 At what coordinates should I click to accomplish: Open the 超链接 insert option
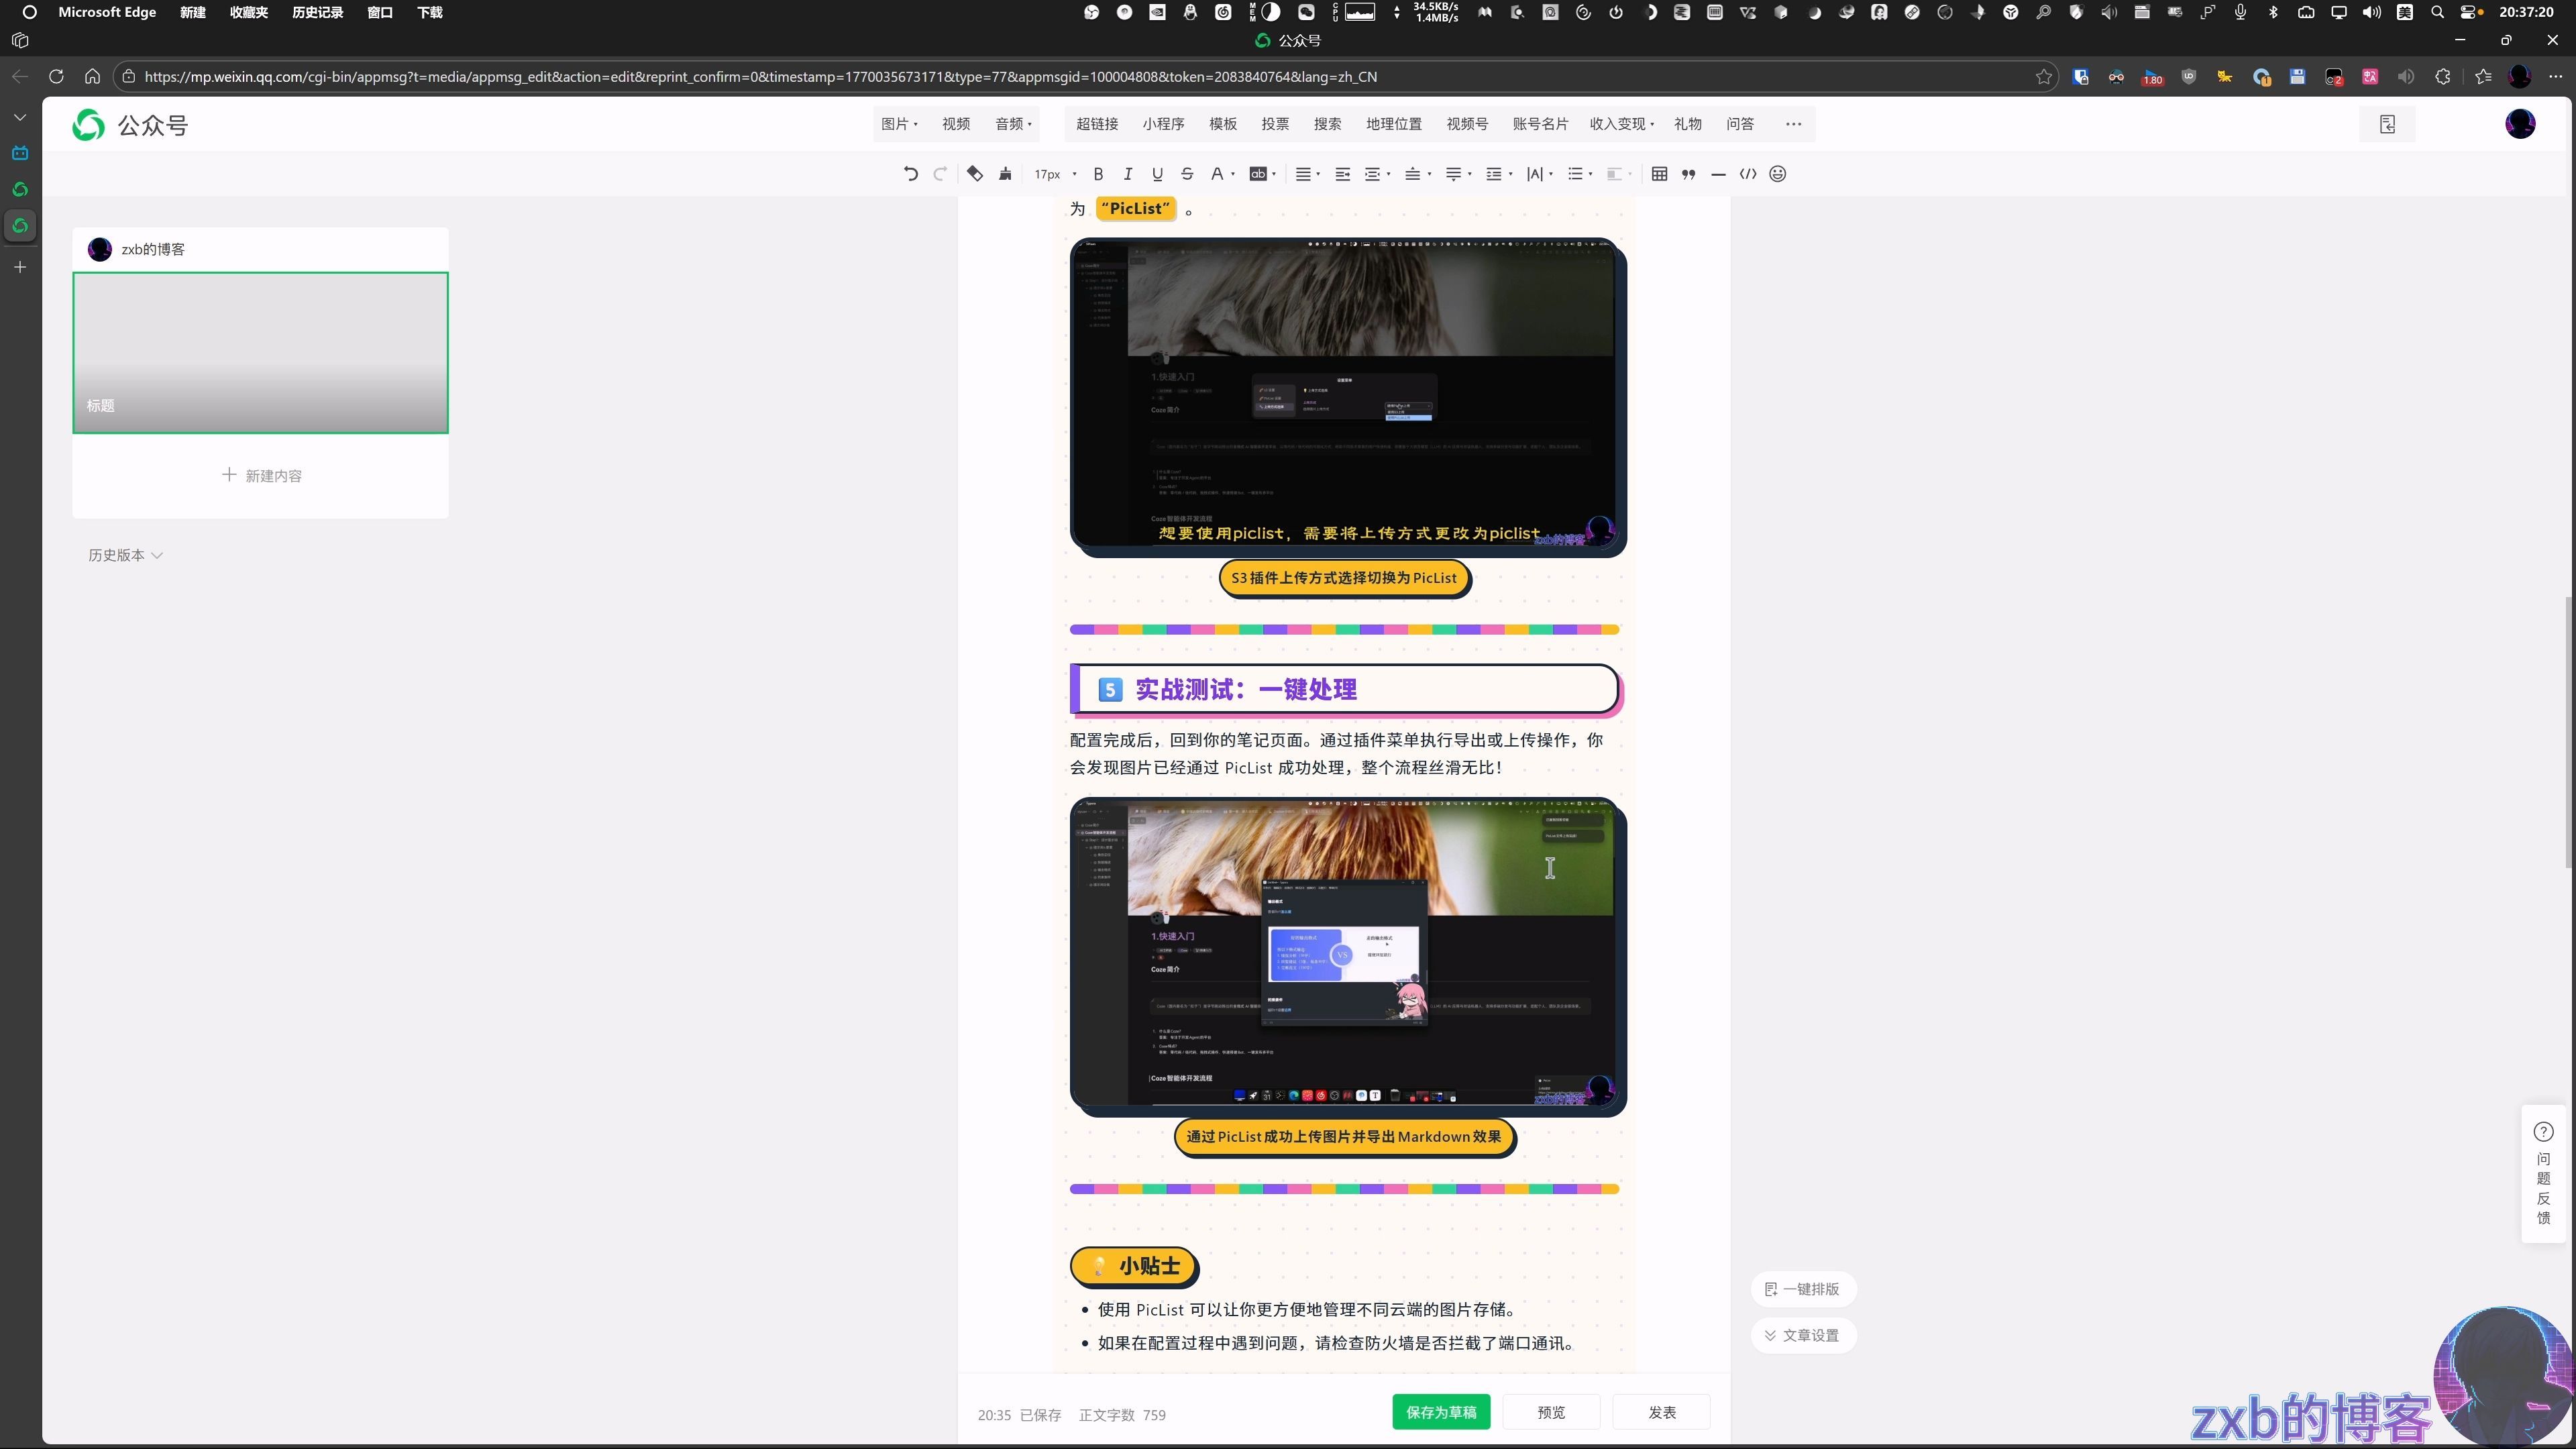click(1097, 124)
